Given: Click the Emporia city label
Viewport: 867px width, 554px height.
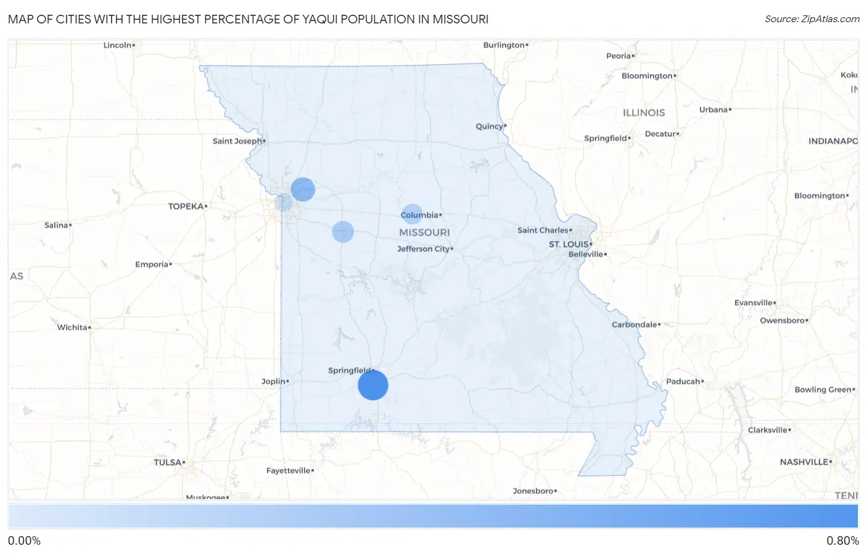Looking at the screenshot, I should [x=152, y=264].
